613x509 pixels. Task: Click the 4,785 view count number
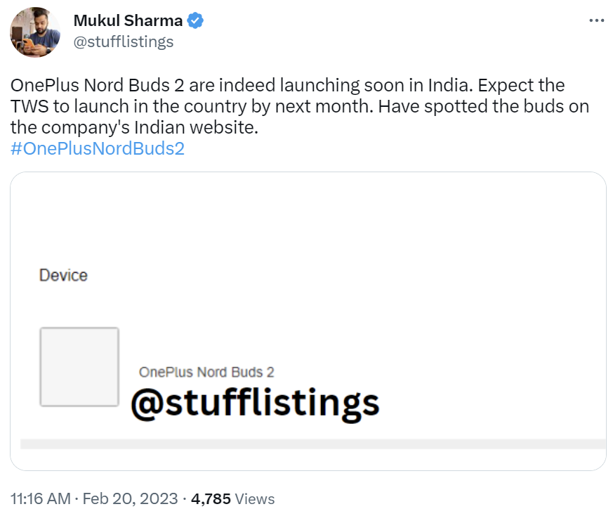coord(211,498)
